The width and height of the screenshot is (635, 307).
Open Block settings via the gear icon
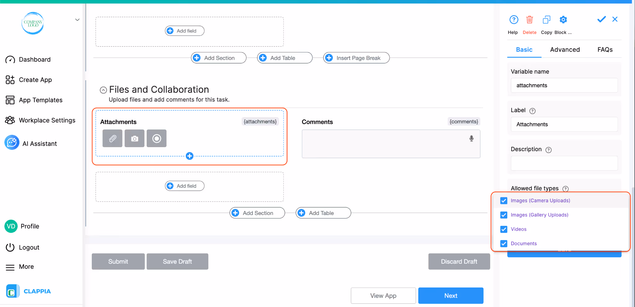[563, 20]
